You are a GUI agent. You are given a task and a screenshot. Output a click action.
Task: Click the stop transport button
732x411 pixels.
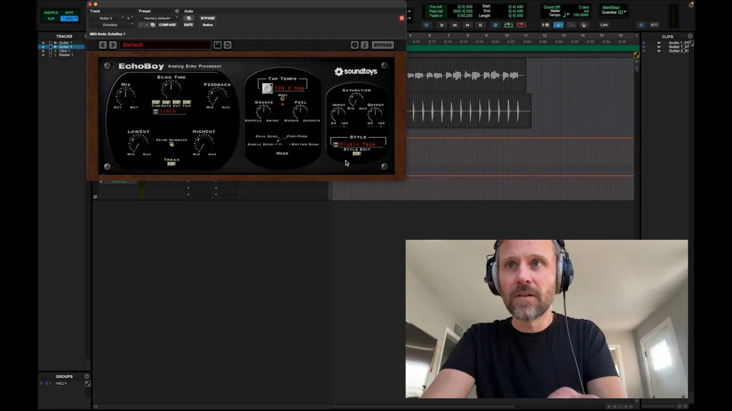coord(495,25)
